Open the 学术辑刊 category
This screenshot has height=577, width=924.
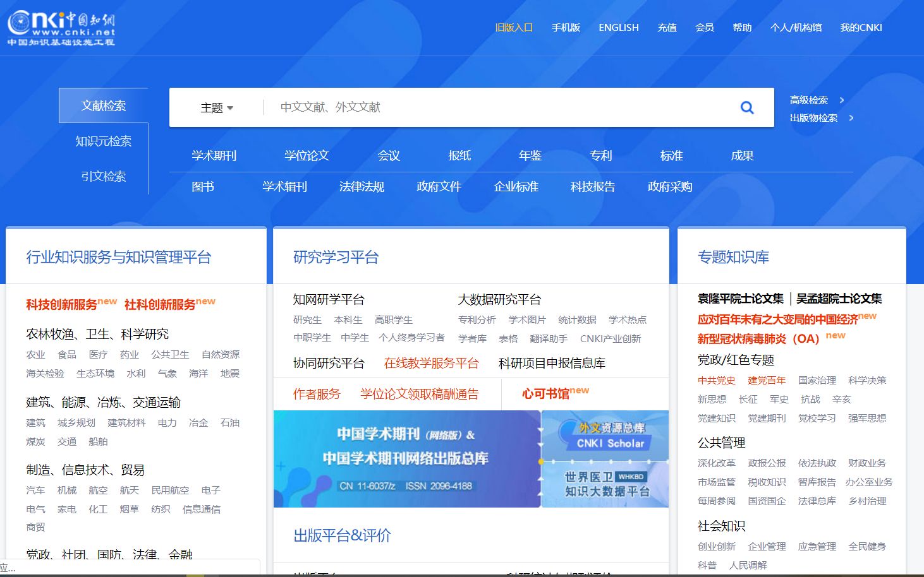[x=285, y=187]
